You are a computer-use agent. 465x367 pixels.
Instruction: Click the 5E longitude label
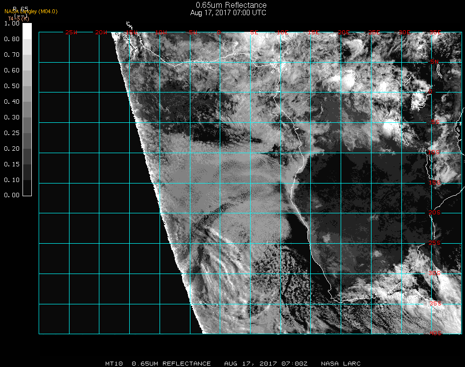(x=254, y=32)
